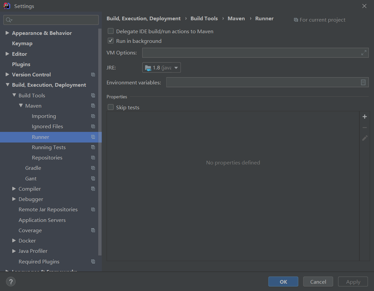Click Build Tools in breadcrumb

[x=204, y=18]
